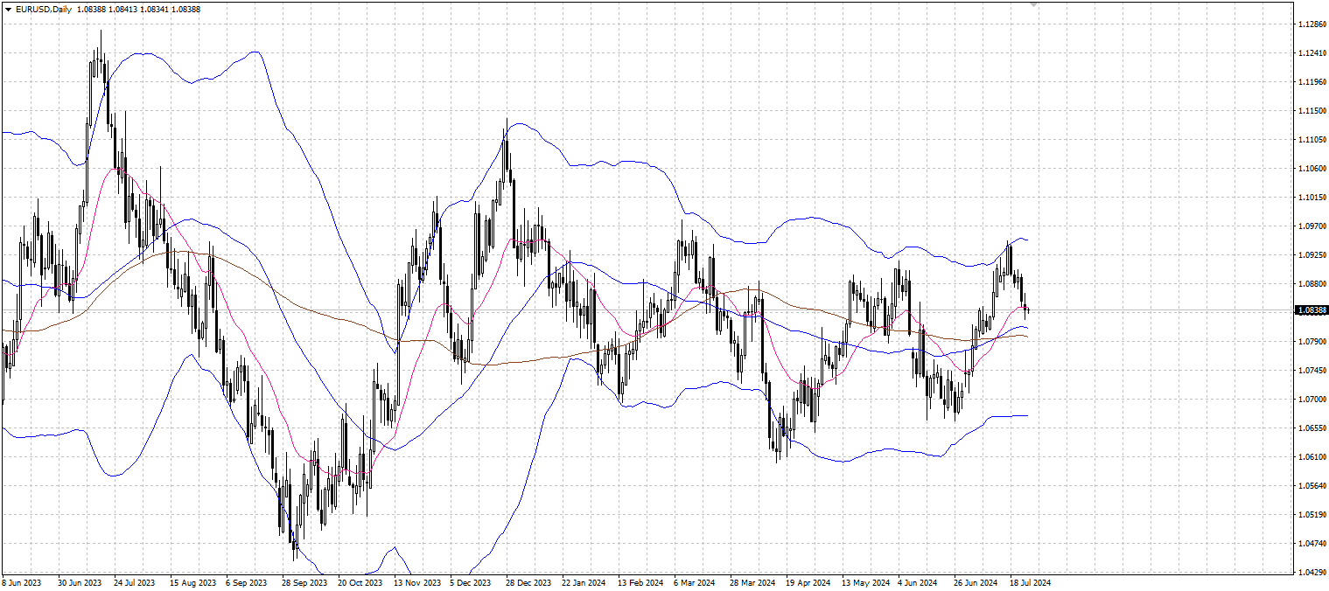The image size is (1329, 591).
Task: Click the 22 Jan 2024 date label
Action: click(x=584, y=582)
